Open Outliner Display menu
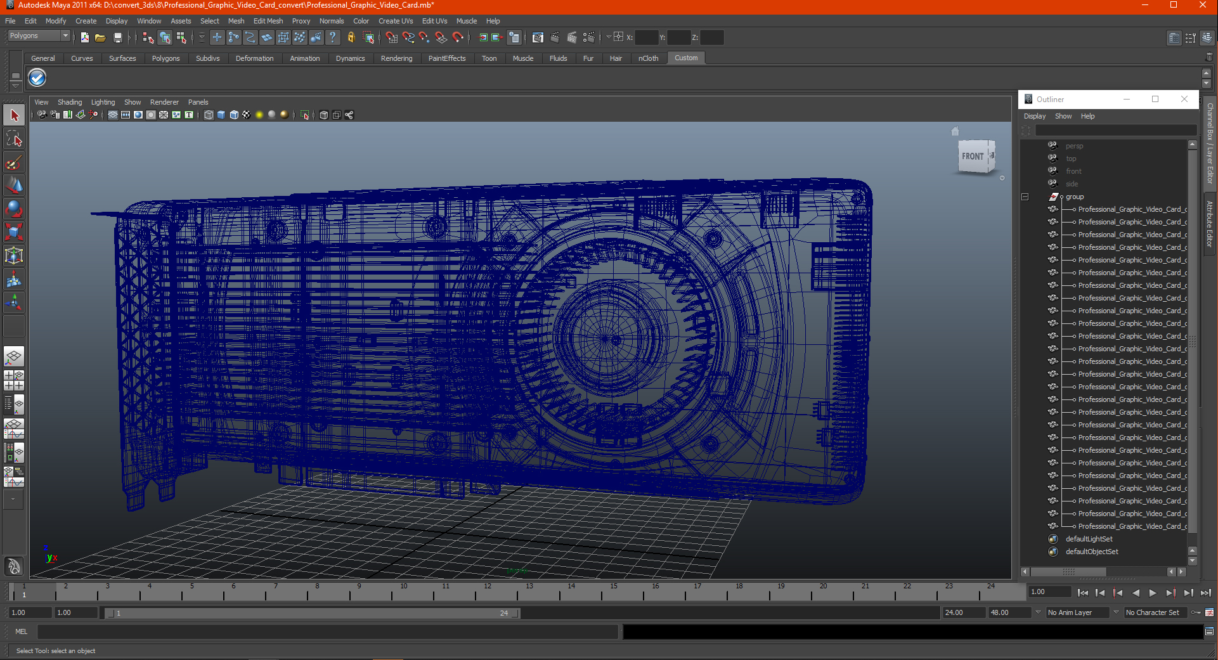1218x660 pixels. [x=1035, y=116]
